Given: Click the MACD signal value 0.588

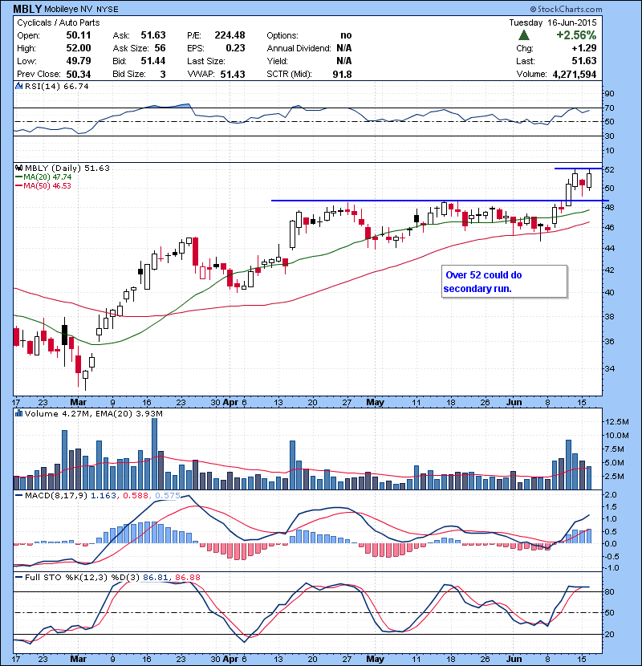Looking at the screenshot, I should click(x=136, y=495).
